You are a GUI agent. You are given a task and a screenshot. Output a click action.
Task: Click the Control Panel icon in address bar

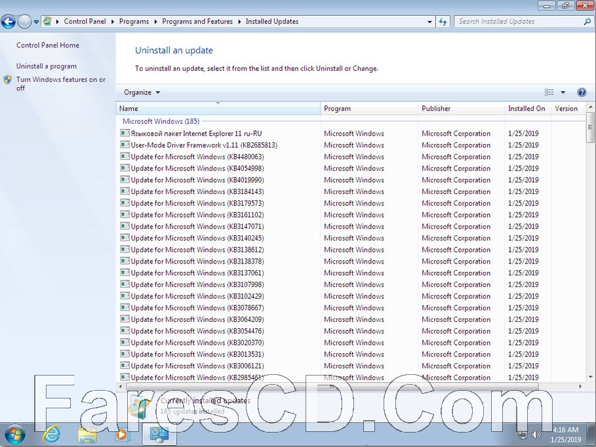[x=47, y=21]
